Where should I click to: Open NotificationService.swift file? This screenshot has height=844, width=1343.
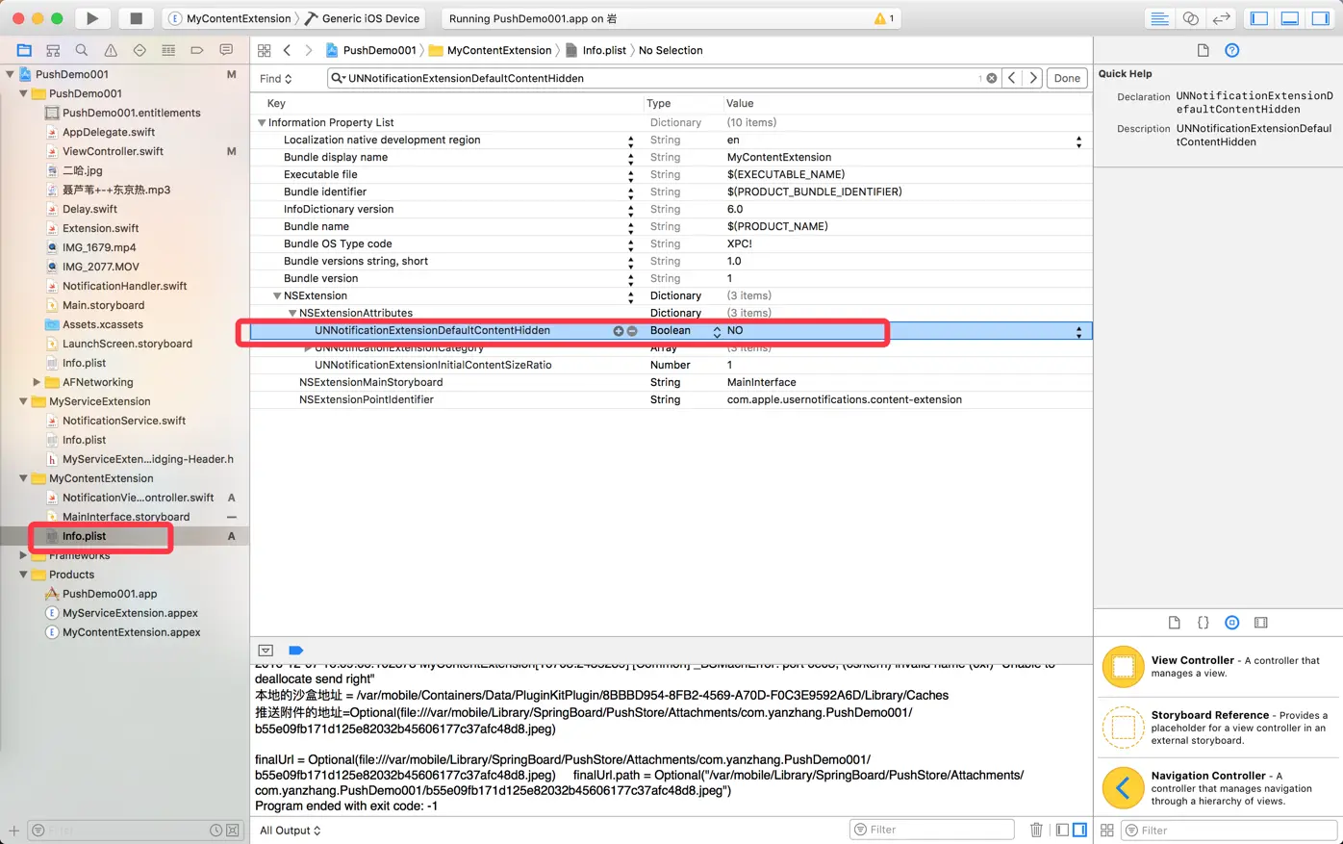[123, 421]
